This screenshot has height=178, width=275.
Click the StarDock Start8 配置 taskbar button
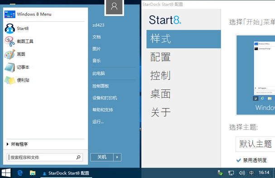pyautogui.click(x=66, y=173)
